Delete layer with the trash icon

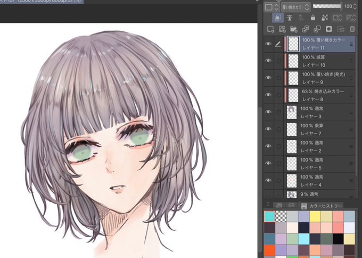click(352, 29)
